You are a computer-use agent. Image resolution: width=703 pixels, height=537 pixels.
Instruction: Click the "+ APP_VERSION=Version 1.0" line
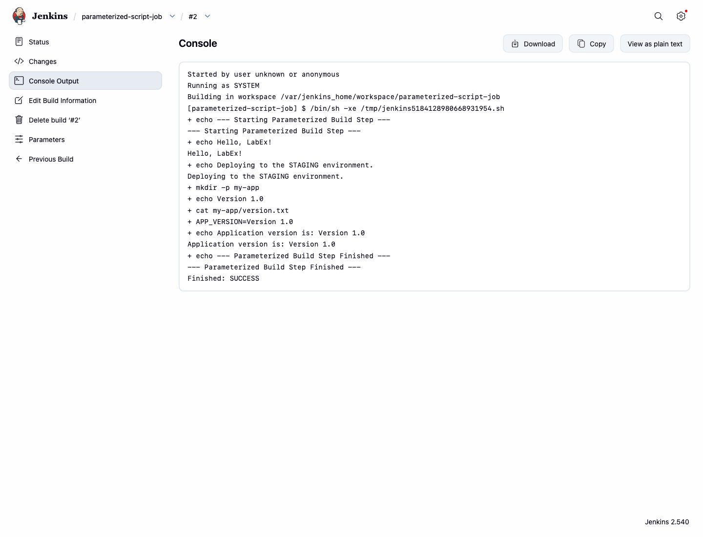[240, 222]
